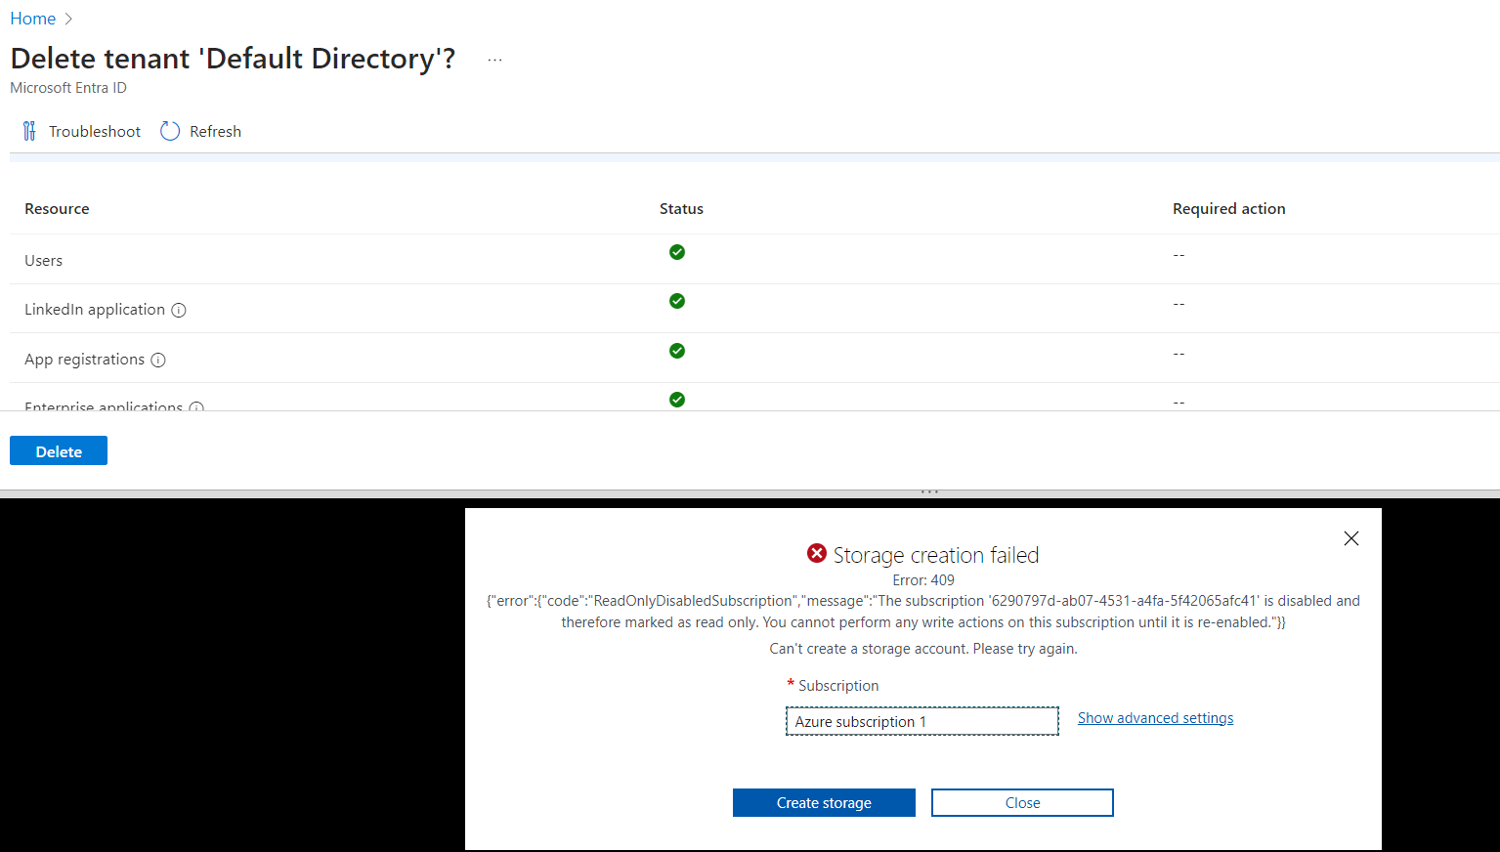Click Create storage in the dialog
The image size is (1500, 852).
point(823,802)
